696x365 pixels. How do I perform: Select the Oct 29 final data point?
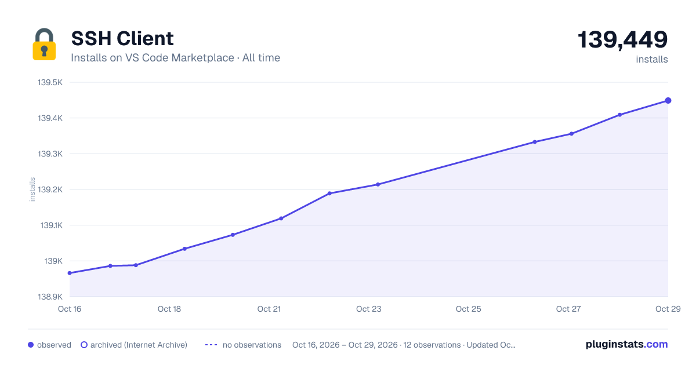point(668,100)
